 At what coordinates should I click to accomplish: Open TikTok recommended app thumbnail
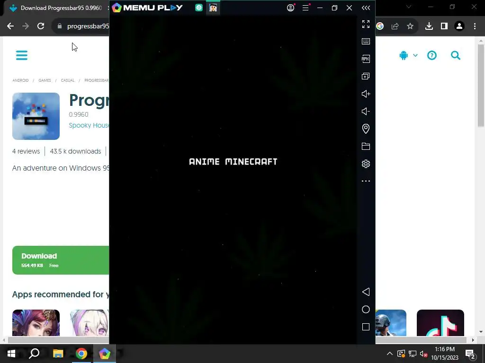click(x=440, y=322)
